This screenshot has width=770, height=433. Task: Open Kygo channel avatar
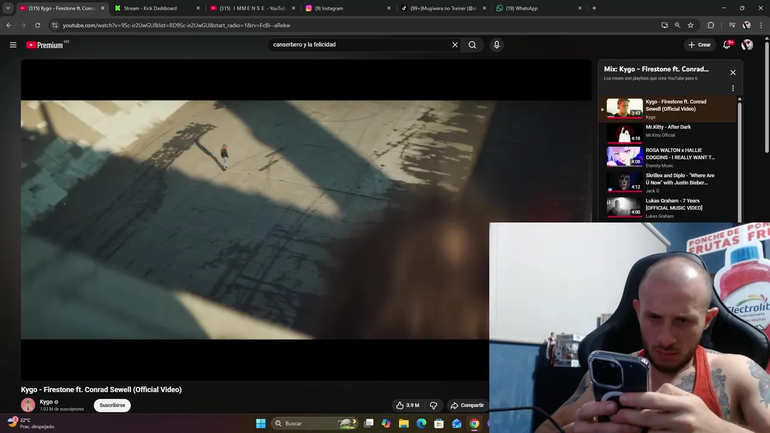(x=28, y=405)
